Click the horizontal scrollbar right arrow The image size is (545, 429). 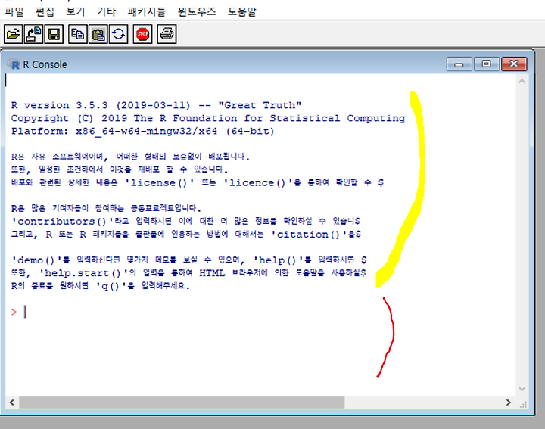pos(509,403)
